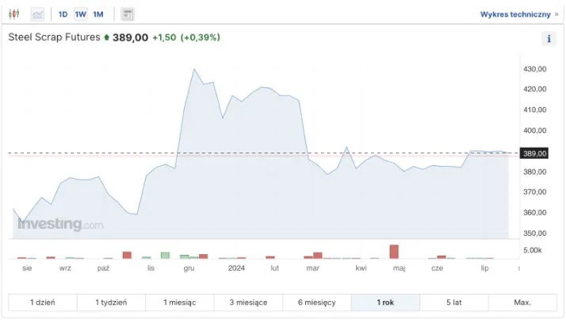Set interval to 1D
This screenshot has height=320, width=566.
63,14
